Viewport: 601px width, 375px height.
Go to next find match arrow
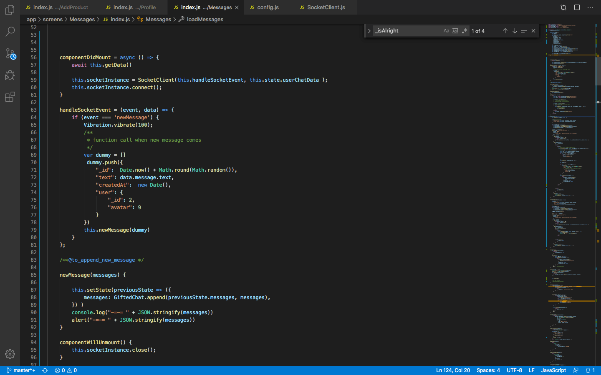(x=515, y=31)
